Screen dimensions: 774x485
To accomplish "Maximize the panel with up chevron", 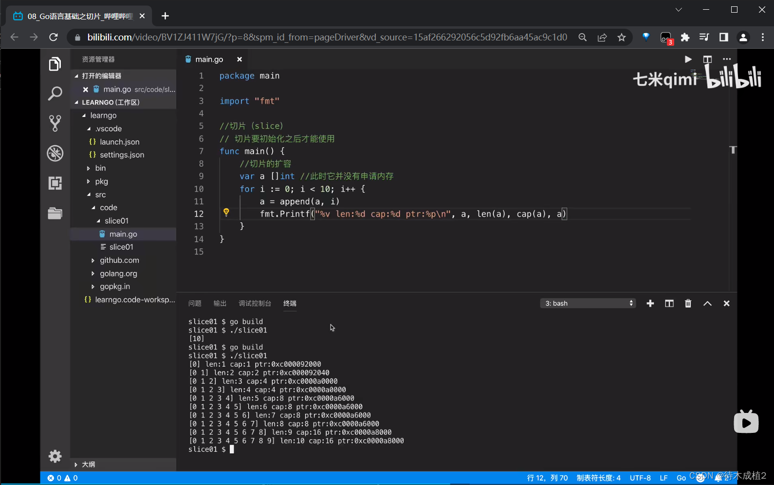I will (x=707, y=303).
